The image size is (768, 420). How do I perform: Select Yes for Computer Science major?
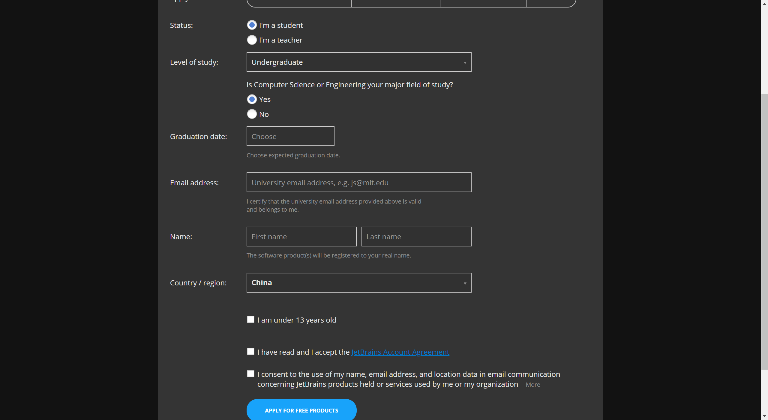point(252,99)
